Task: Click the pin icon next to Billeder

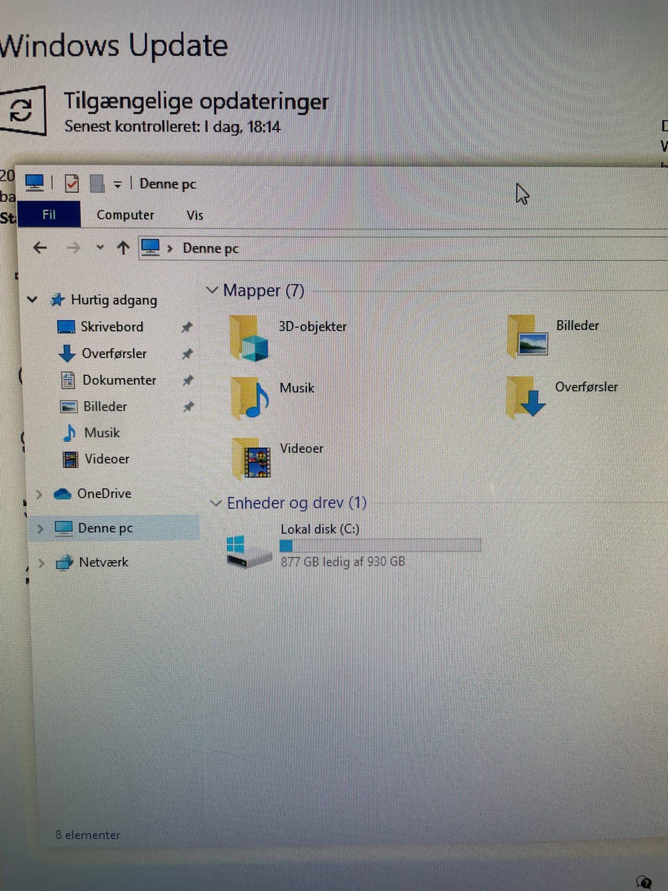Action: coord(189,407)
